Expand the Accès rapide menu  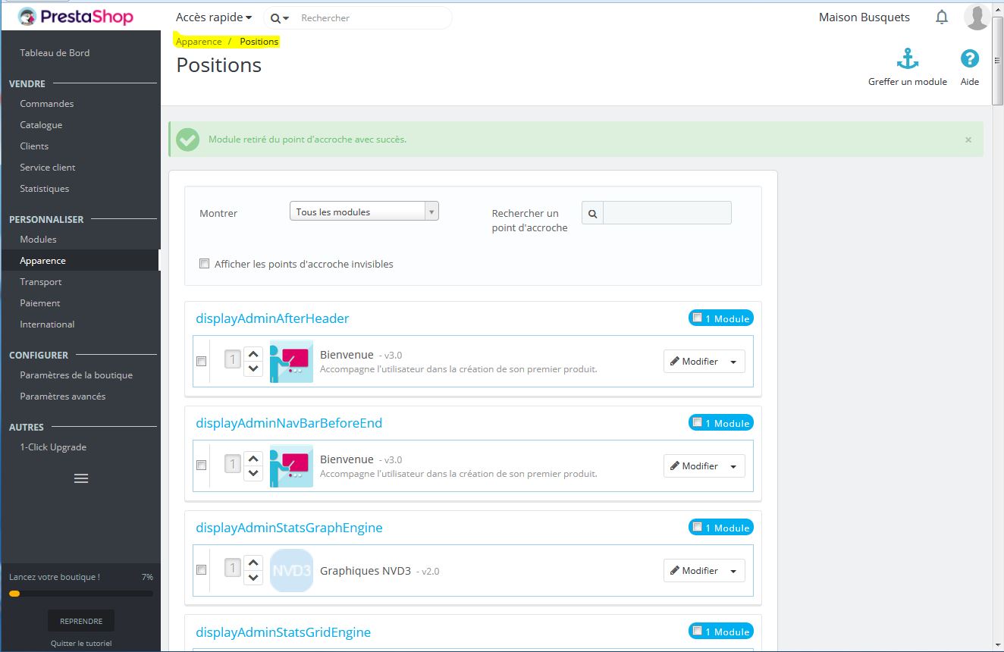(x=214, y=17)
